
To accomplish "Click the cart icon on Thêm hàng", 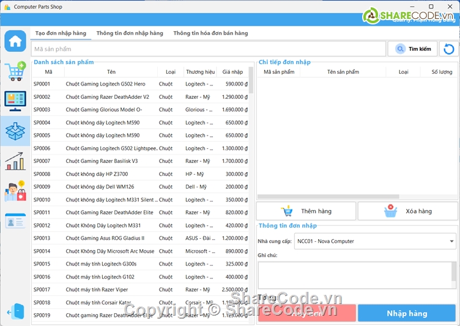I will (287, 211).
